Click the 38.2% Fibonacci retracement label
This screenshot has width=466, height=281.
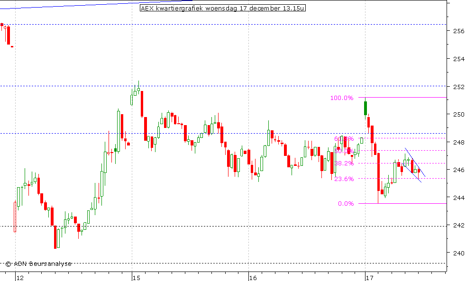coord(344,163)
